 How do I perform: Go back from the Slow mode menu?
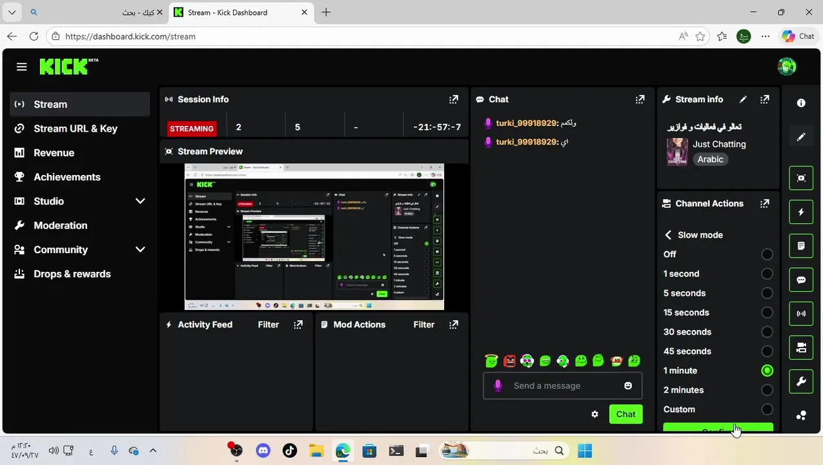click(x=668, y=235)
